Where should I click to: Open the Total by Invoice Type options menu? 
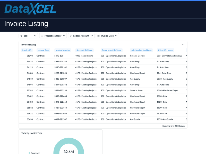pyautogui.click(x=98, y=133)
